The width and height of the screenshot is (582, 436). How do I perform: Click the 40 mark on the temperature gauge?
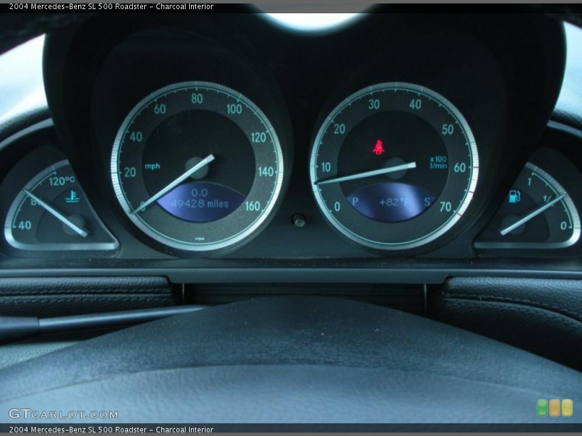tap(24, 225)
